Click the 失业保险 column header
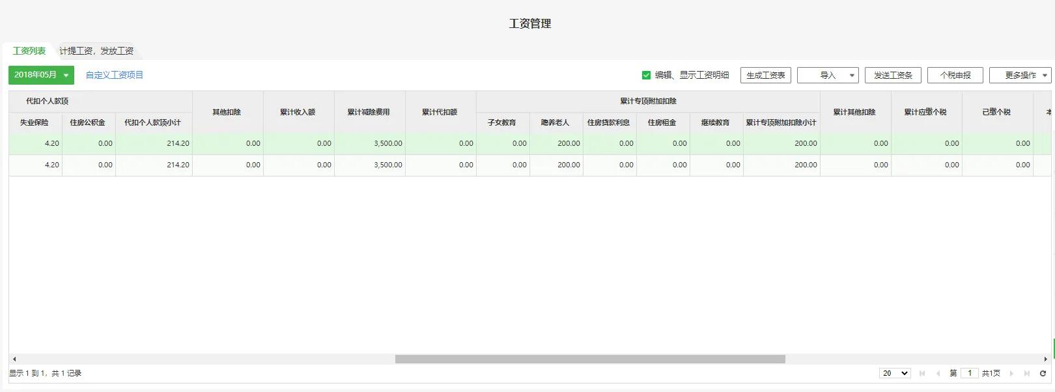Viewport: 1055px width, 392px height. tap(35, 122)
